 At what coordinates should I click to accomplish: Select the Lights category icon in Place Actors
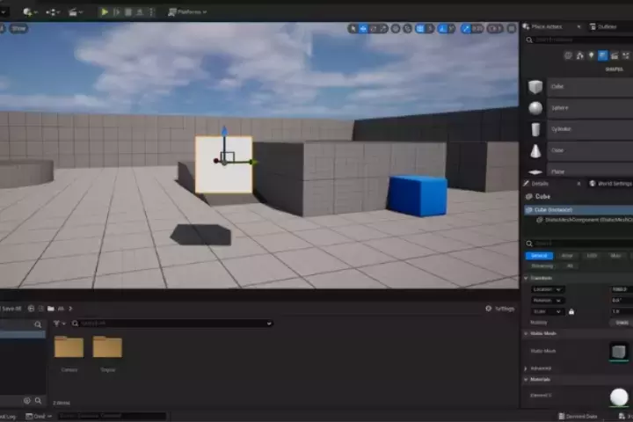[591, 55]
